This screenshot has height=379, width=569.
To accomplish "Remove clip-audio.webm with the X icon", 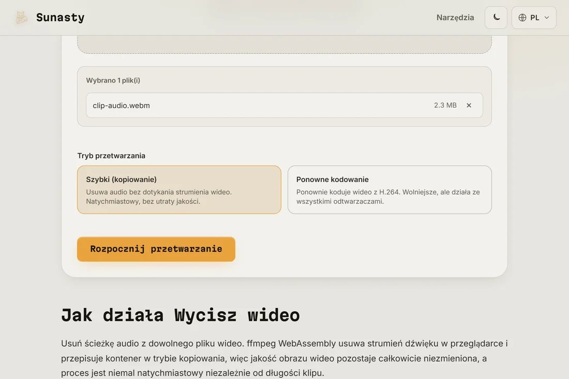I will [469, 105].
